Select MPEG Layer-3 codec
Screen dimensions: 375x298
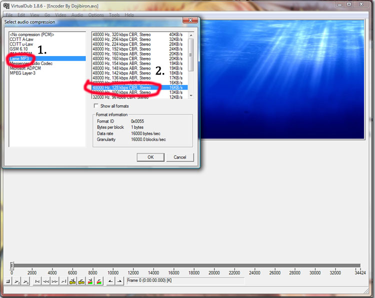[x=47, y=73]
